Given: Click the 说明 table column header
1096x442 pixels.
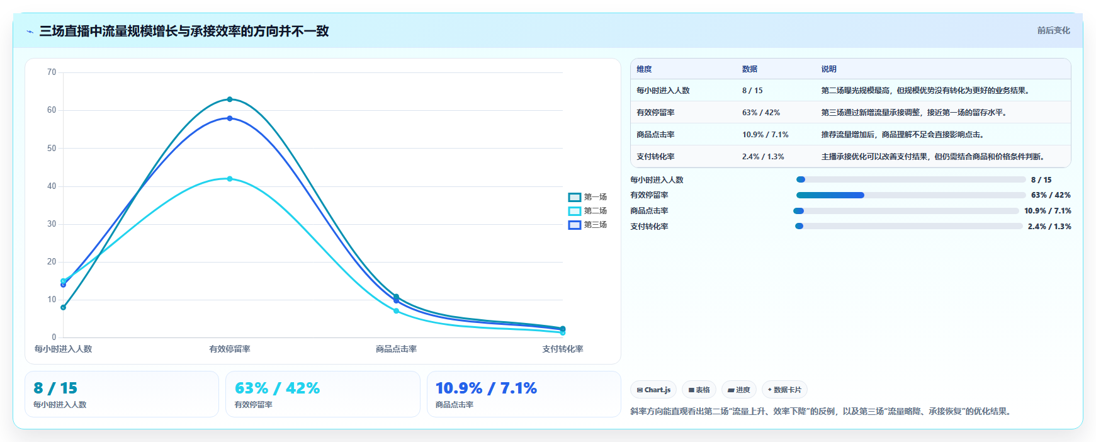Looking at the screenshot, I should (829, 69).
